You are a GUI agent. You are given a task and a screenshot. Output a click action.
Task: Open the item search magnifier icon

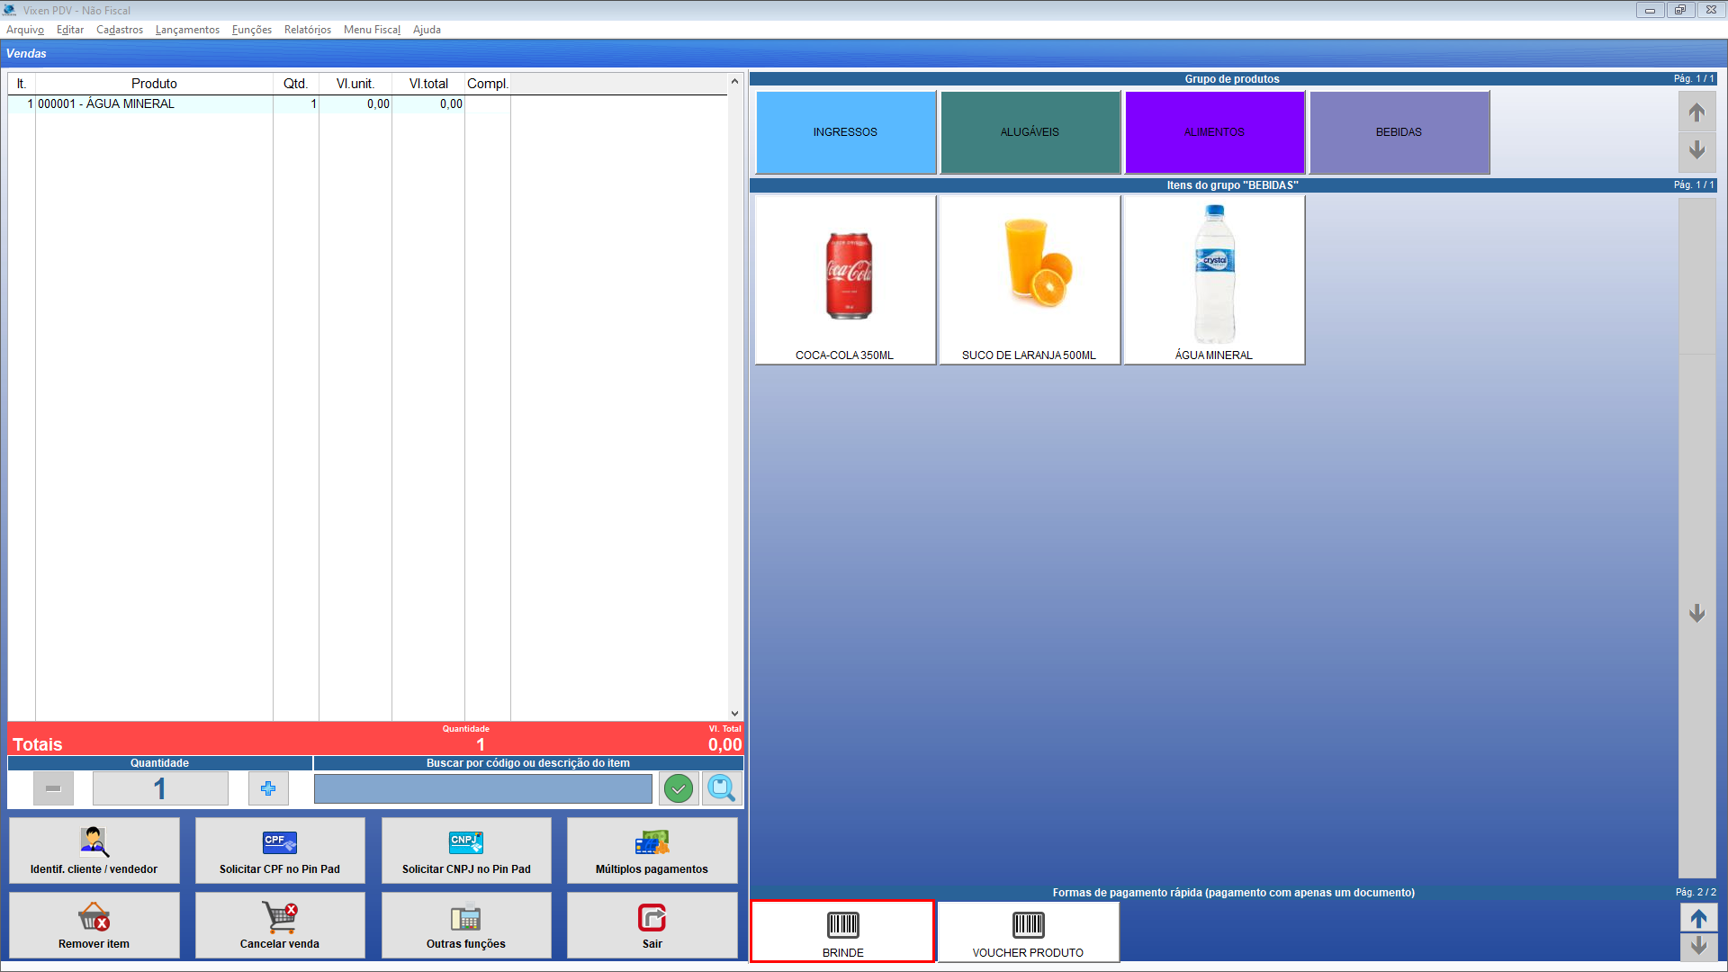pyautogui.click(x=722, y=789)
